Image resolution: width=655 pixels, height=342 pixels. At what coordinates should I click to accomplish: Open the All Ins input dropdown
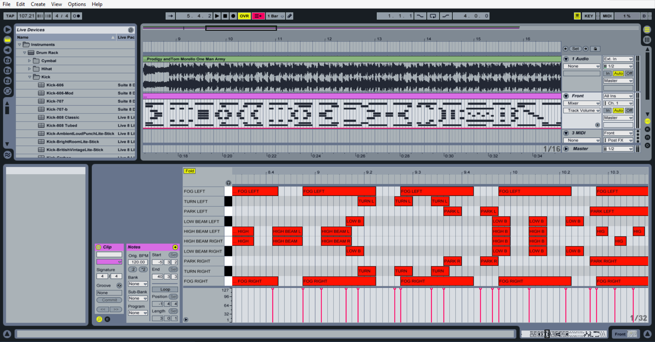point(618,96)
